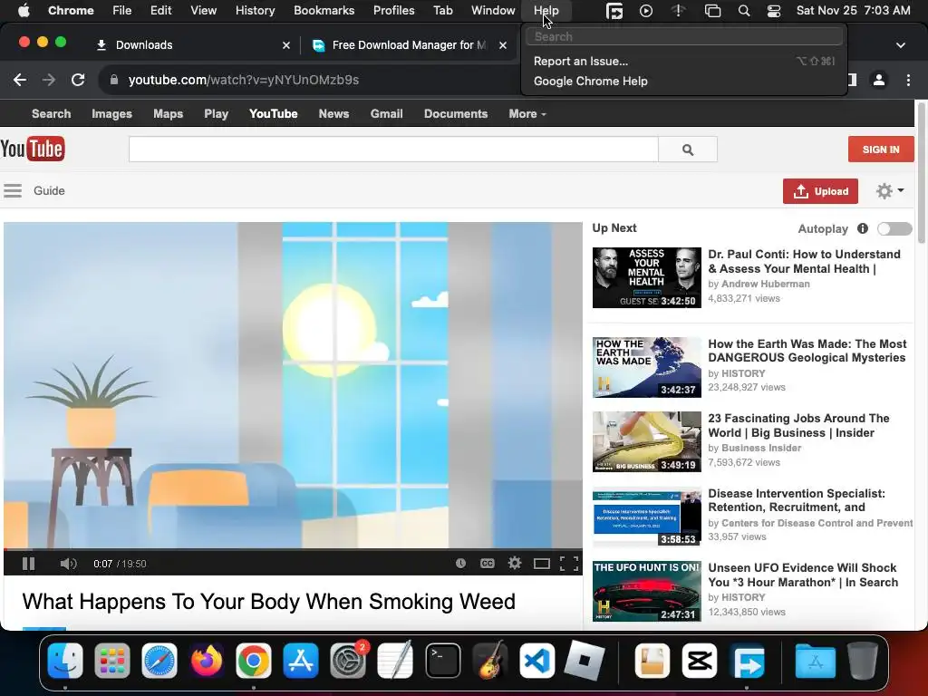Click the YouTube logo

pyautogui.click(x=33, y=150)
